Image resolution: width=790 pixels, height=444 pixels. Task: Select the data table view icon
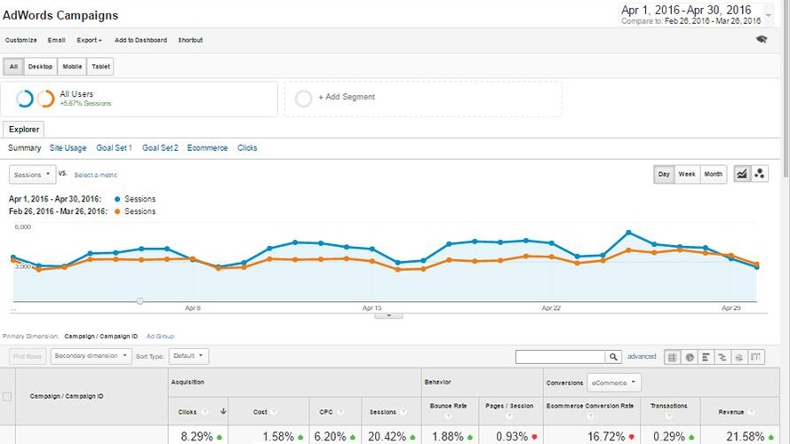(672, 357)
